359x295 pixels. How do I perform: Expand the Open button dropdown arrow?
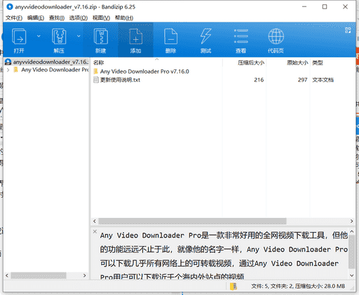pyautogui.click(x=39, y=36)
